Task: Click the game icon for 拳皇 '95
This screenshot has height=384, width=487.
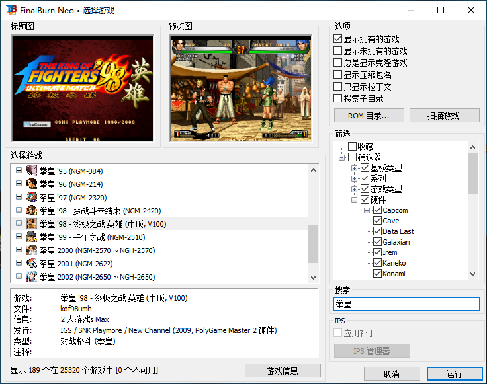Action: (x=32, y=171)
